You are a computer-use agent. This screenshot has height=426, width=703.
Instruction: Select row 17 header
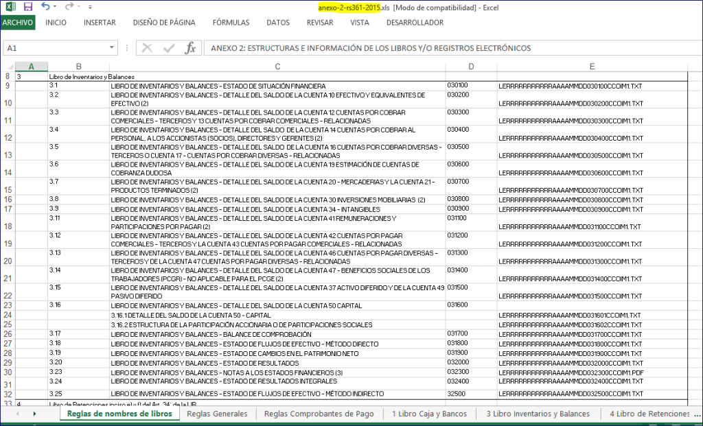tap(8, 209)
